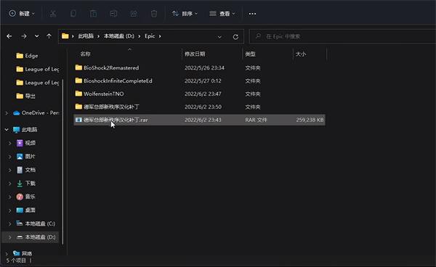Click the BioShock2Remastered folder icon

coord(78,67)
